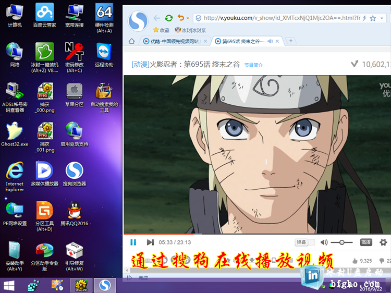The height and width of the screenshot is (293, 391).
Task: Open 分区助手专业版 desktop icon
Action: [44, 256]
